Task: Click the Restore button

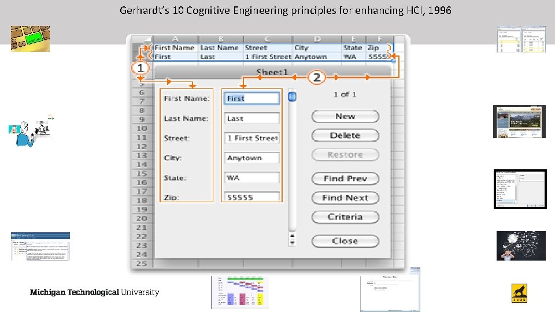Action: click(x=345, y=155)
